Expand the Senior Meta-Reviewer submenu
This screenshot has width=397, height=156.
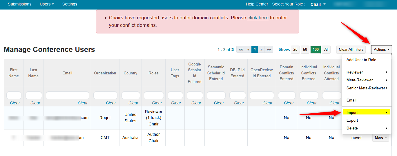point(367,88)
